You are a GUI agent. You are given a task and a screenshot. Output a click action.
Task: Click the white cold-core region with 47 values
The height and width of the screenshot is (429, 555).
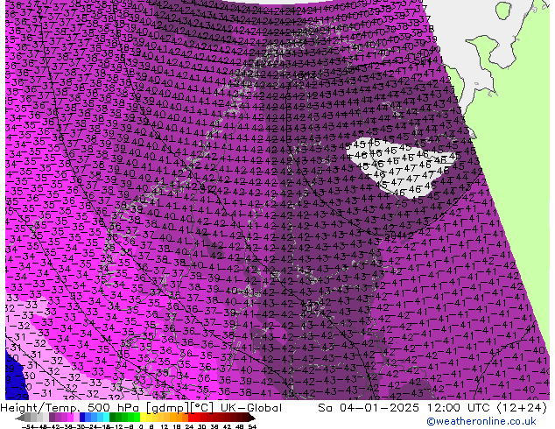pos(400,167)
